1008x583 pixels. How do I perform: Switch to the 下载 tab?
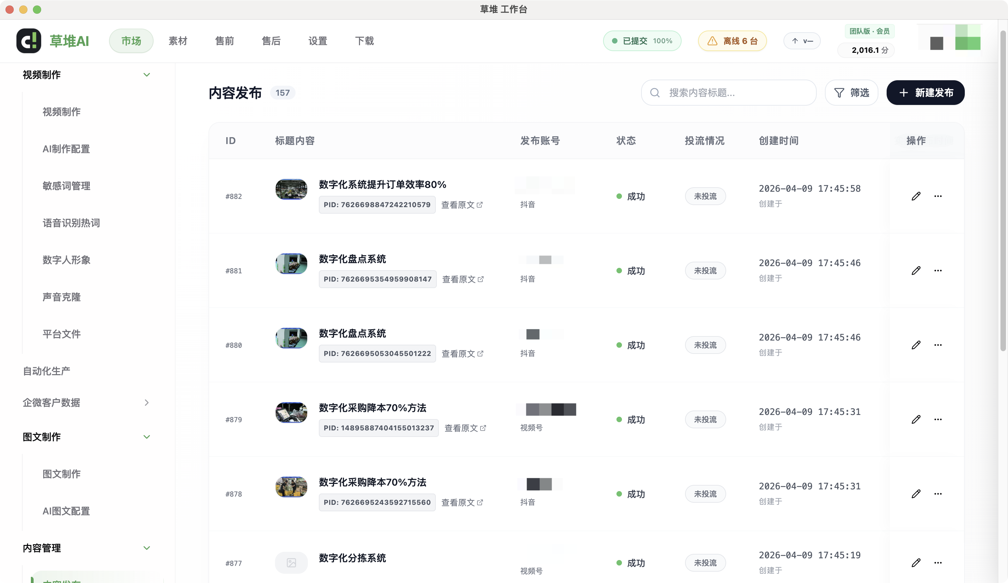click(364, 41)
